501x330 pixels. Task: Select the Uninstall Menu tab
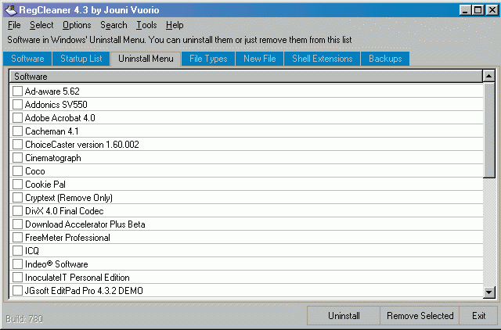coord(146,59)
